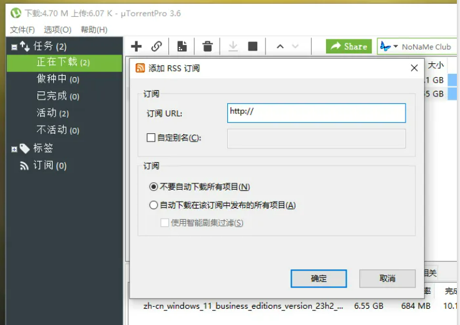
Task: Select 自动下载在该订阅中发布的所有项目(A) radio button
Action: (153, 205)
